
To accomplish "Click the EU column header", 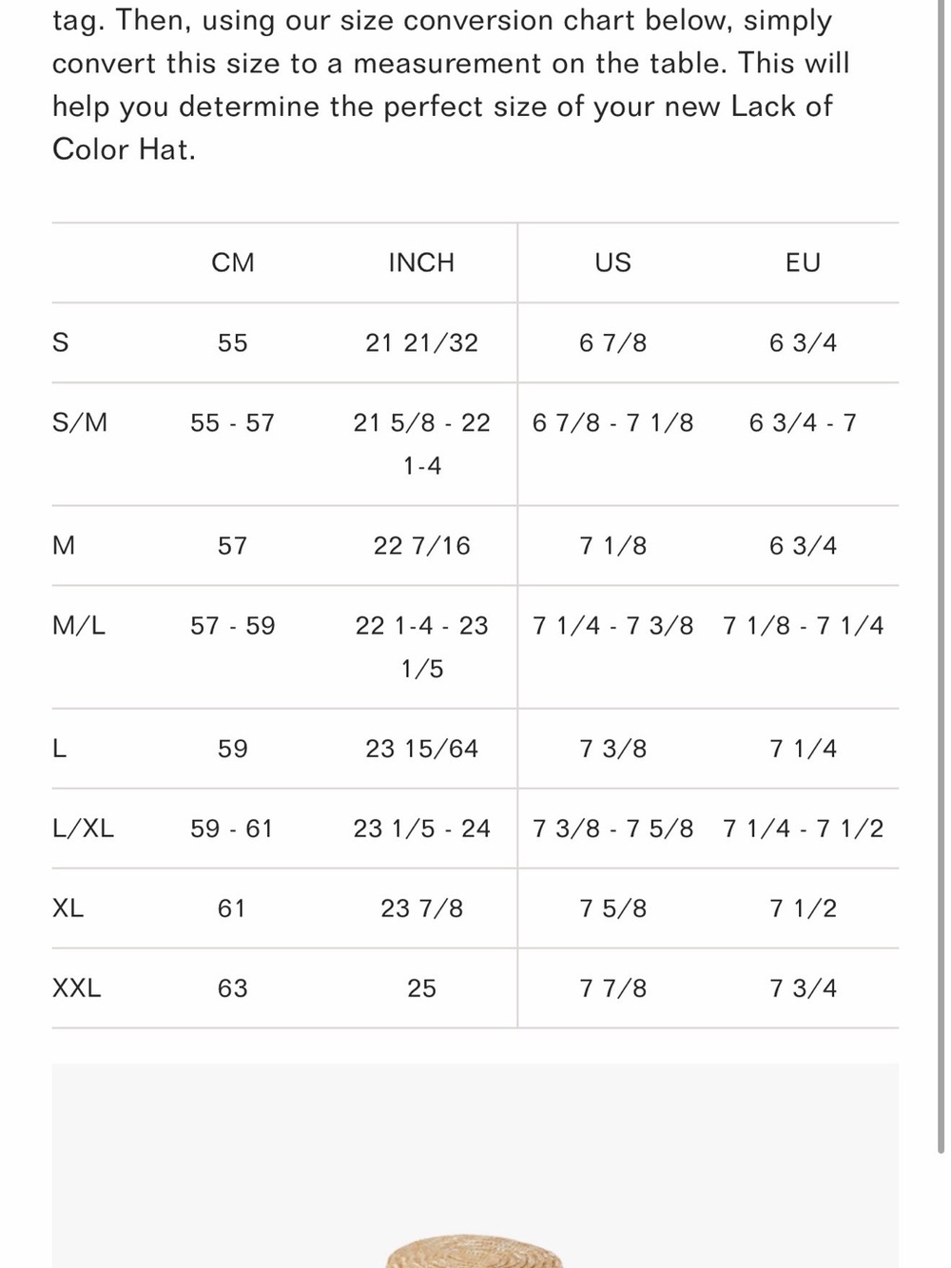I will 803,263.
